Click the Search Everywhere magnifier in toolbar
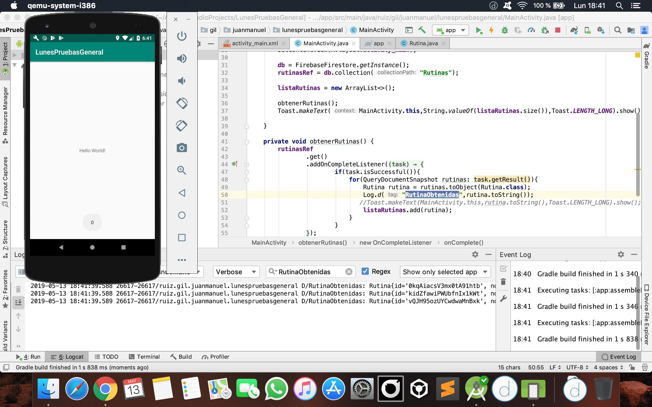This screenshot has height=407, width=652. [618, 30]
